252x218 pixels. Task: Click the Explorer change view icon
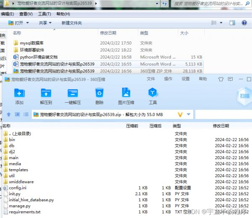point(214,23)
